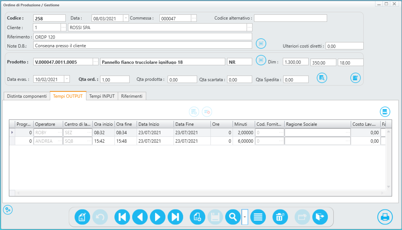The image size is (402, 230).
Task: Click the round icon left of Dim label
Action: (x=261, y=60)
